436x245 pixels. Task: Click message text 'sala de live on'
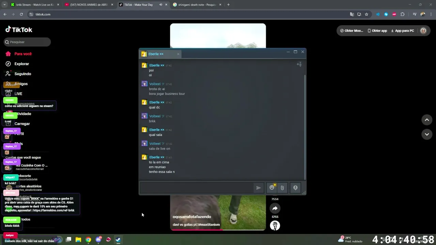[159, 149]
